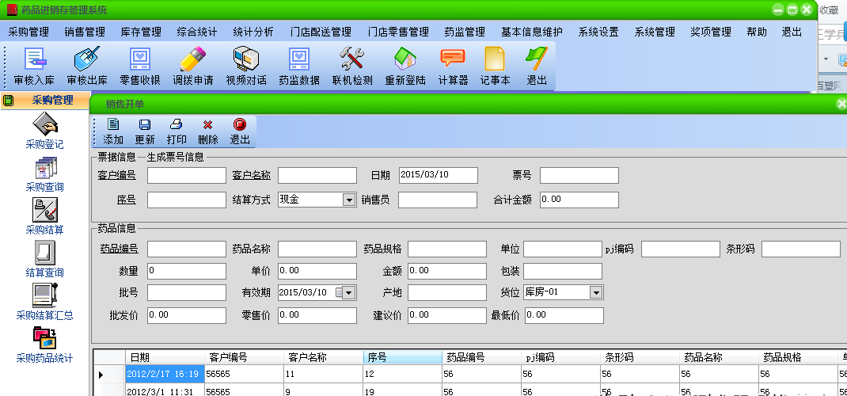The width and height of the screenshot is (847, 396).
Task: Focus the 条形码 input field
Action: point(801,249)
